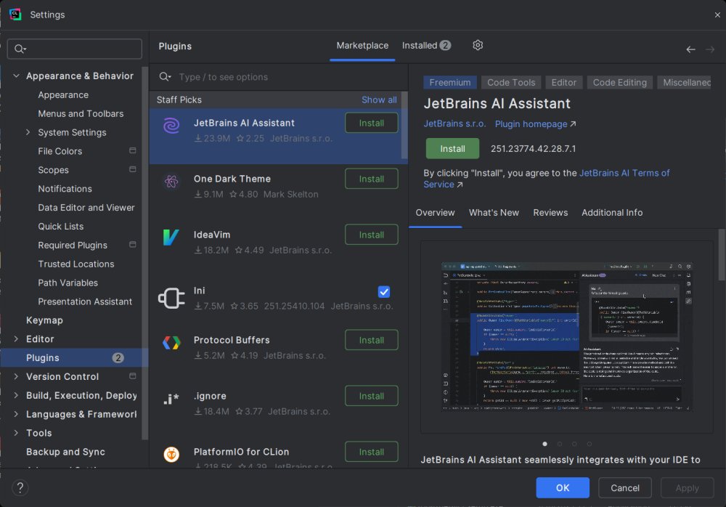Click the plugin search input field
726x507 pixels.
[278, 77]
